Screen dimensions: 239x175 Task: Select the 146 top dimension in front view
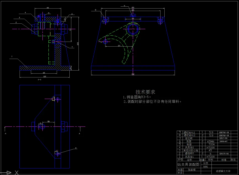(133, 7)
